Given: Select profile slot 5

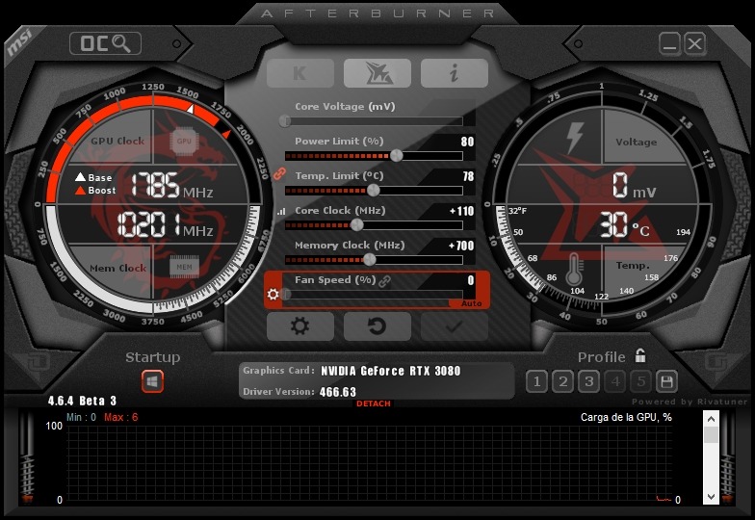Looking at the screenshot, I should click(x=641, y=381).
